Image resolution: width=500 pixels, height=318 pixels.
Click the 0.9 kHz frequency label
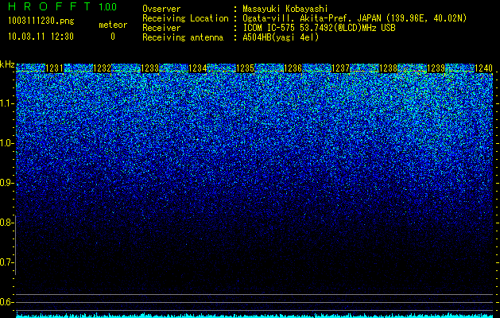pos(6,183)
